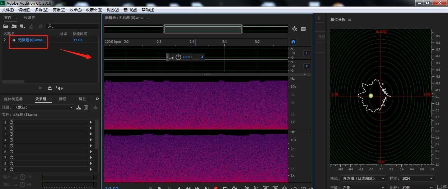
Task: Open the 效果(S) menu
Action: pos(76,10)
